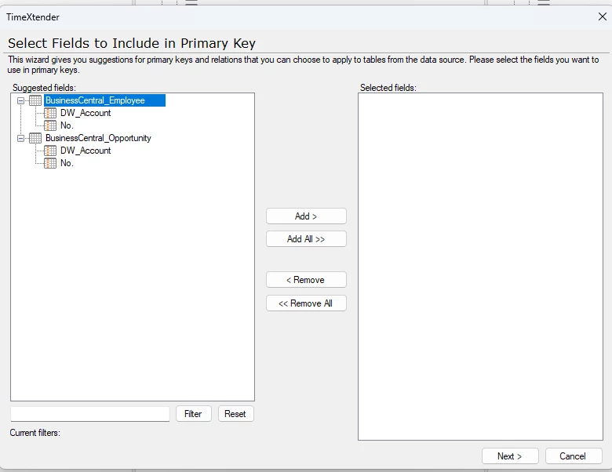Focus the filter text input field
Screen dimensions: 612x472
pos(90,414)
